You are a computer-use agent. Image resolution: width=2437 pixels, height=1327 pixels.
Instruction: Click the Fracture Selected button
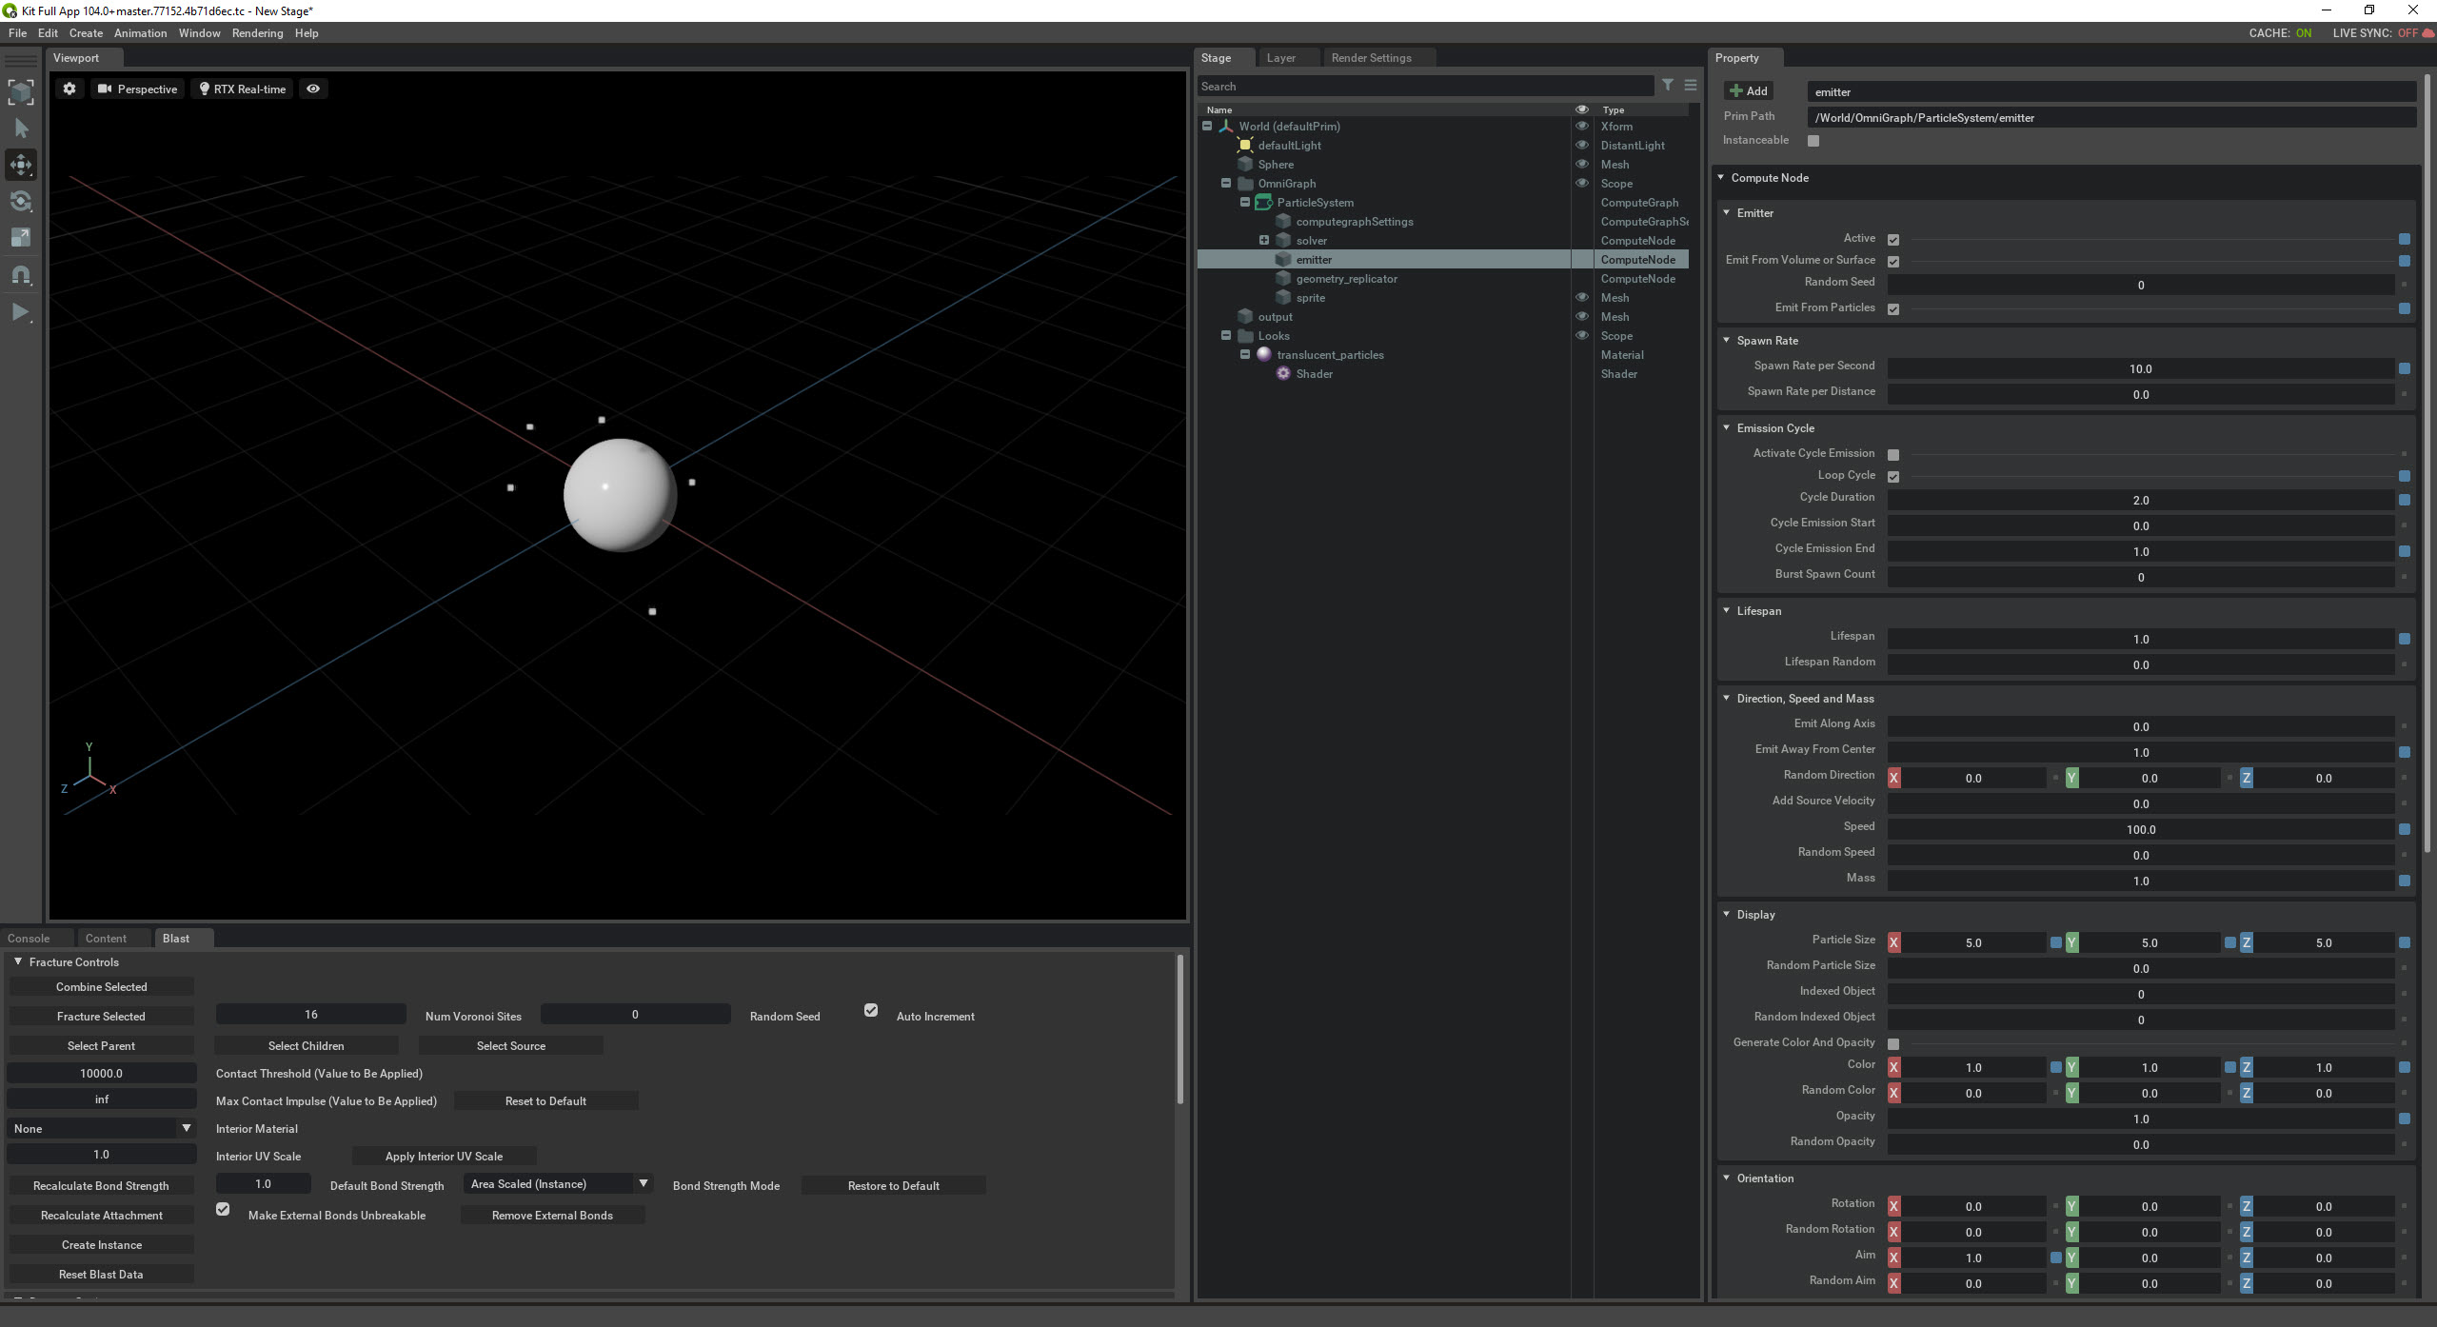pyautogui.click(x=101, y=1016)
